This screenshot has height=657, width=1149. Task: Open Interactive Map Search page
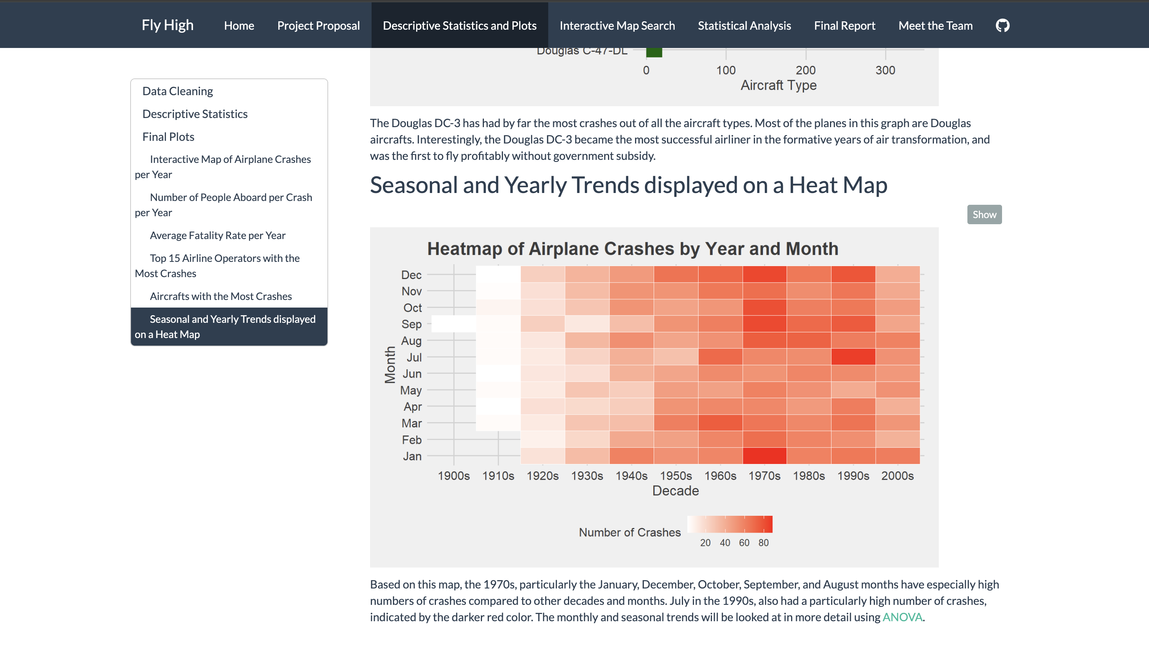point(617,25)
